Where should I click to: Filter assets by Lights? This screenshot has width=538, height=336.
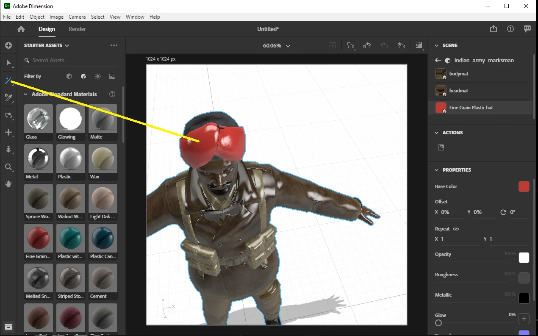[x=98, y=76]
